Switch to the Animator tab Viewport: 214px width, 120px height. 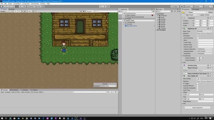click(x=24, y=90)
